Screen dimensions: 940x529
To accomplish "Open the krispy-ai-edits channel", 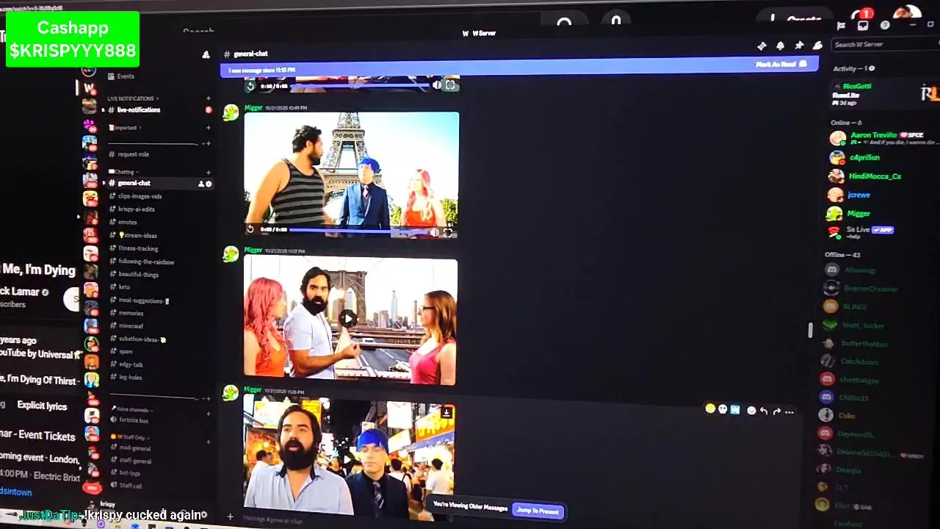I will [x=137, y=209].
